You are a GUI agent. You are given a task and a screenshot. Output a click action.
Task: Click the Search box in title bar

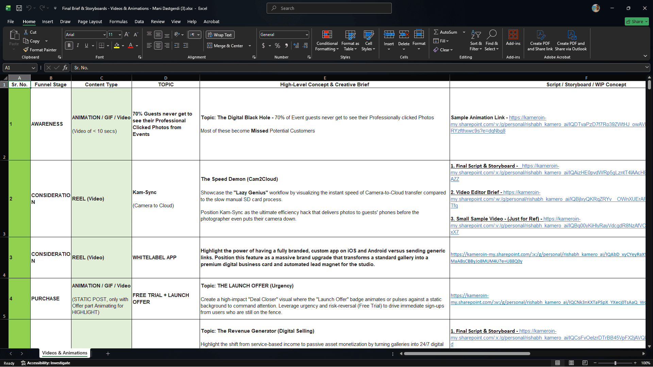click(x=329, y=8)
